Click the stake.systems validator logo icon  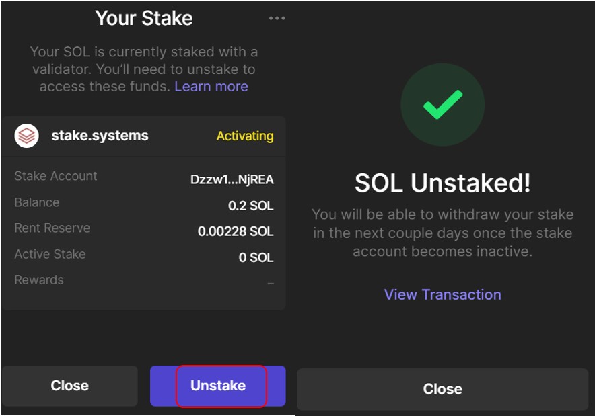click(x=26, y=136)
